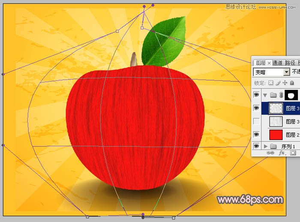The height and width of the screenshot is (222, 300).
Task: Close the 图层 tab with its x
Action: (269, 63)
